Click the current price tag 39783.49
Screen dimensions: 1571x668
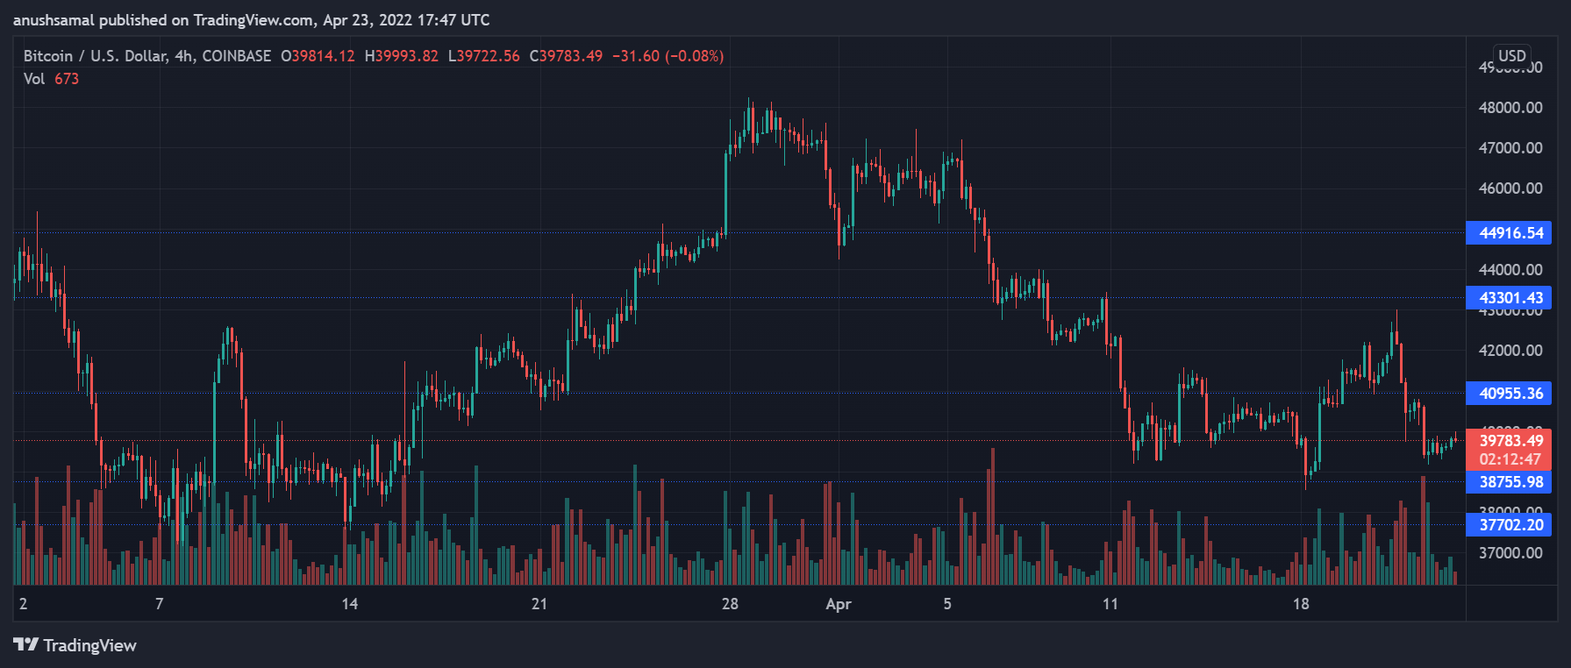click(x=1510, y=440)
